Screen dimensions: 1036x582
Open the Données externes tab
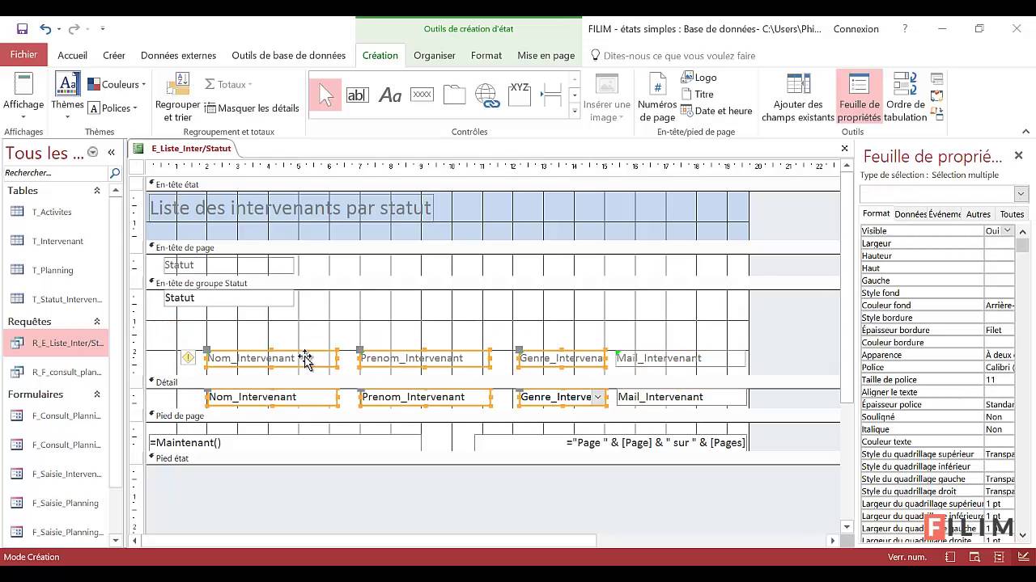coord(178,56)
